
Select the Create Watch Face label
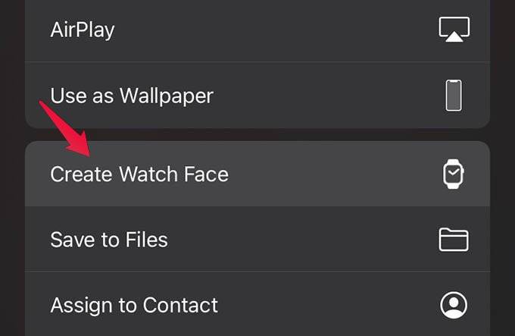click(139, 174)
